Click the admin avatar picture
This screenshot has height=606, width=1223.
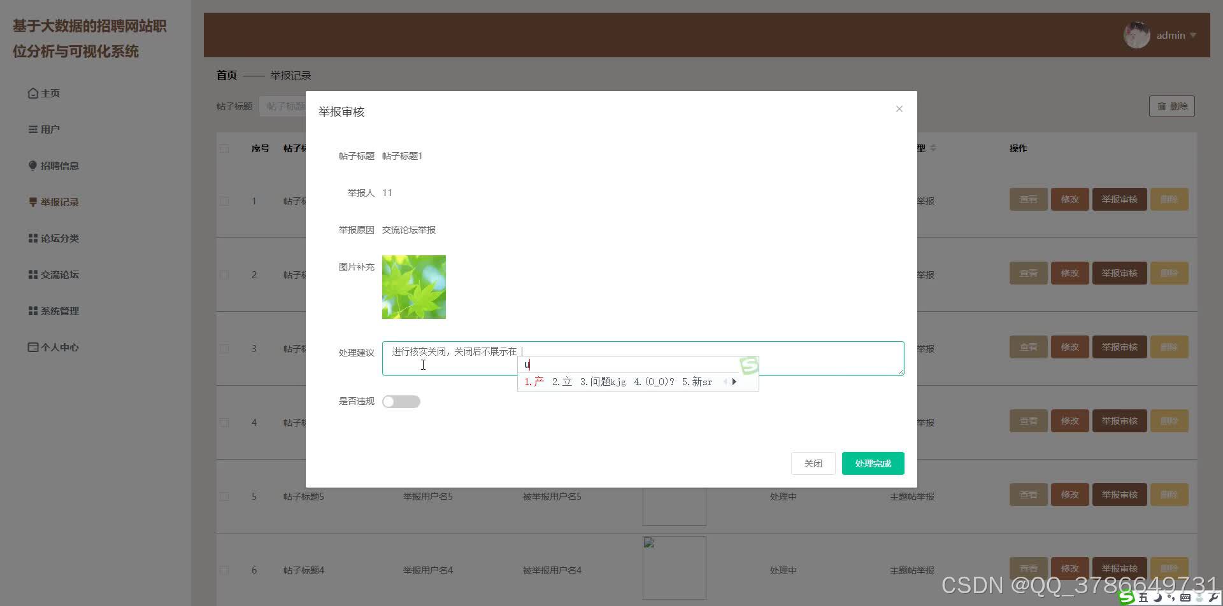pos(1136,35)
